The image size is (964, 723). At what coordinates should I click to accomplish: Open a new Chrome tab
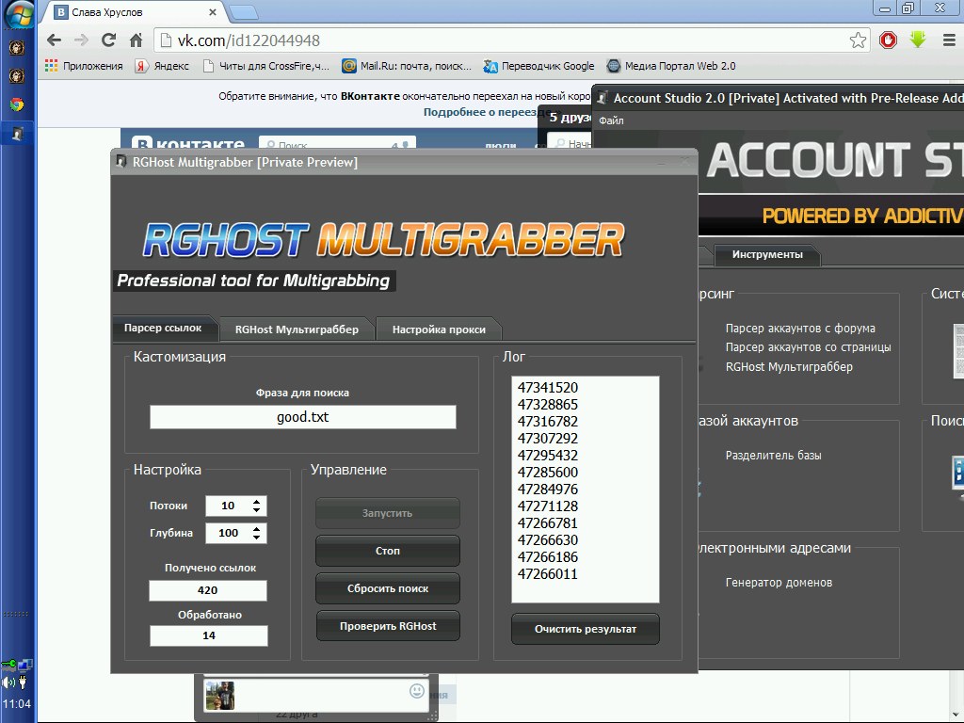(x=243, y=12)
